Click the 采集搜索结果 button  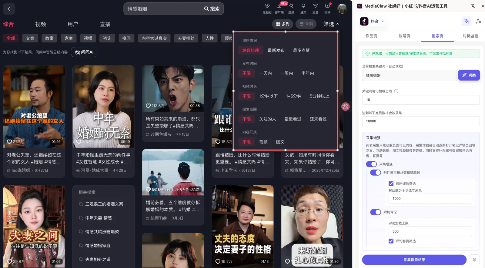(414, 260)
